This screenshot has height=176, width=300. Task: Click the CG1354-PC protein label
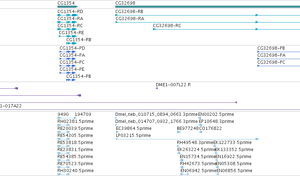pyautogui.click(x=72, y=62)
